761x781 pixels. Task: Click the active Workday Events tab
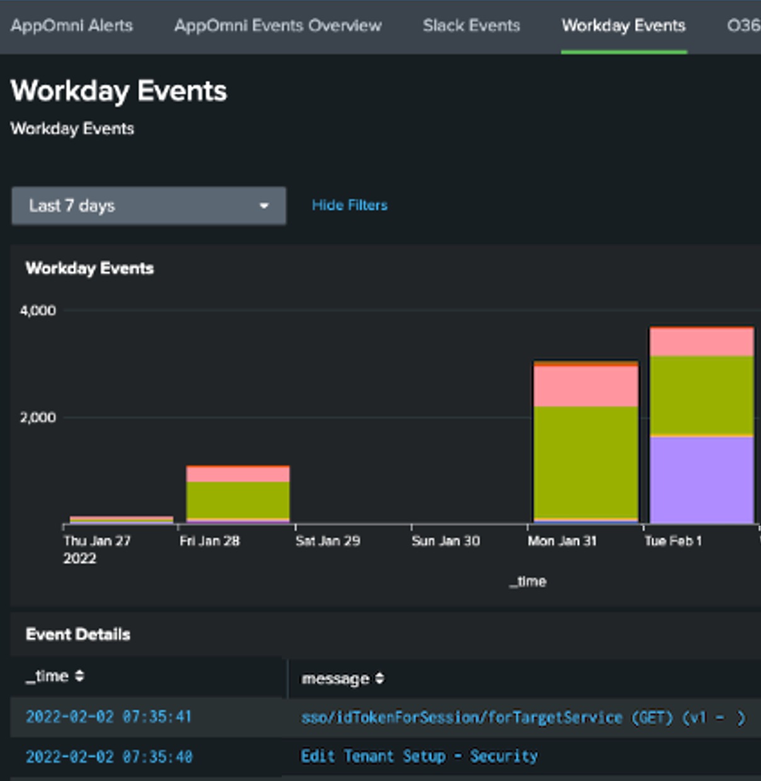click(623, 26)
